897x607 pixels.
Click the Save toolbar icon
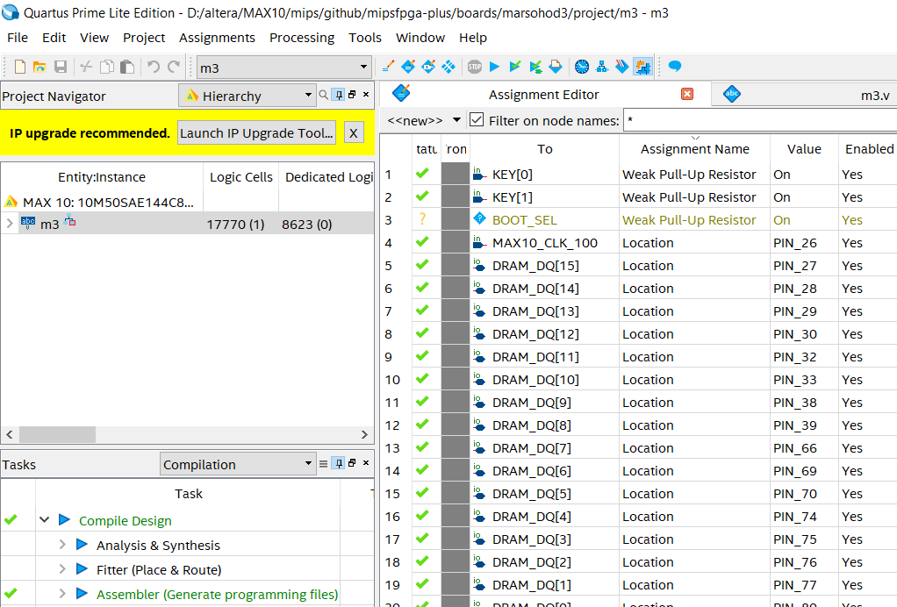point(60,67)
